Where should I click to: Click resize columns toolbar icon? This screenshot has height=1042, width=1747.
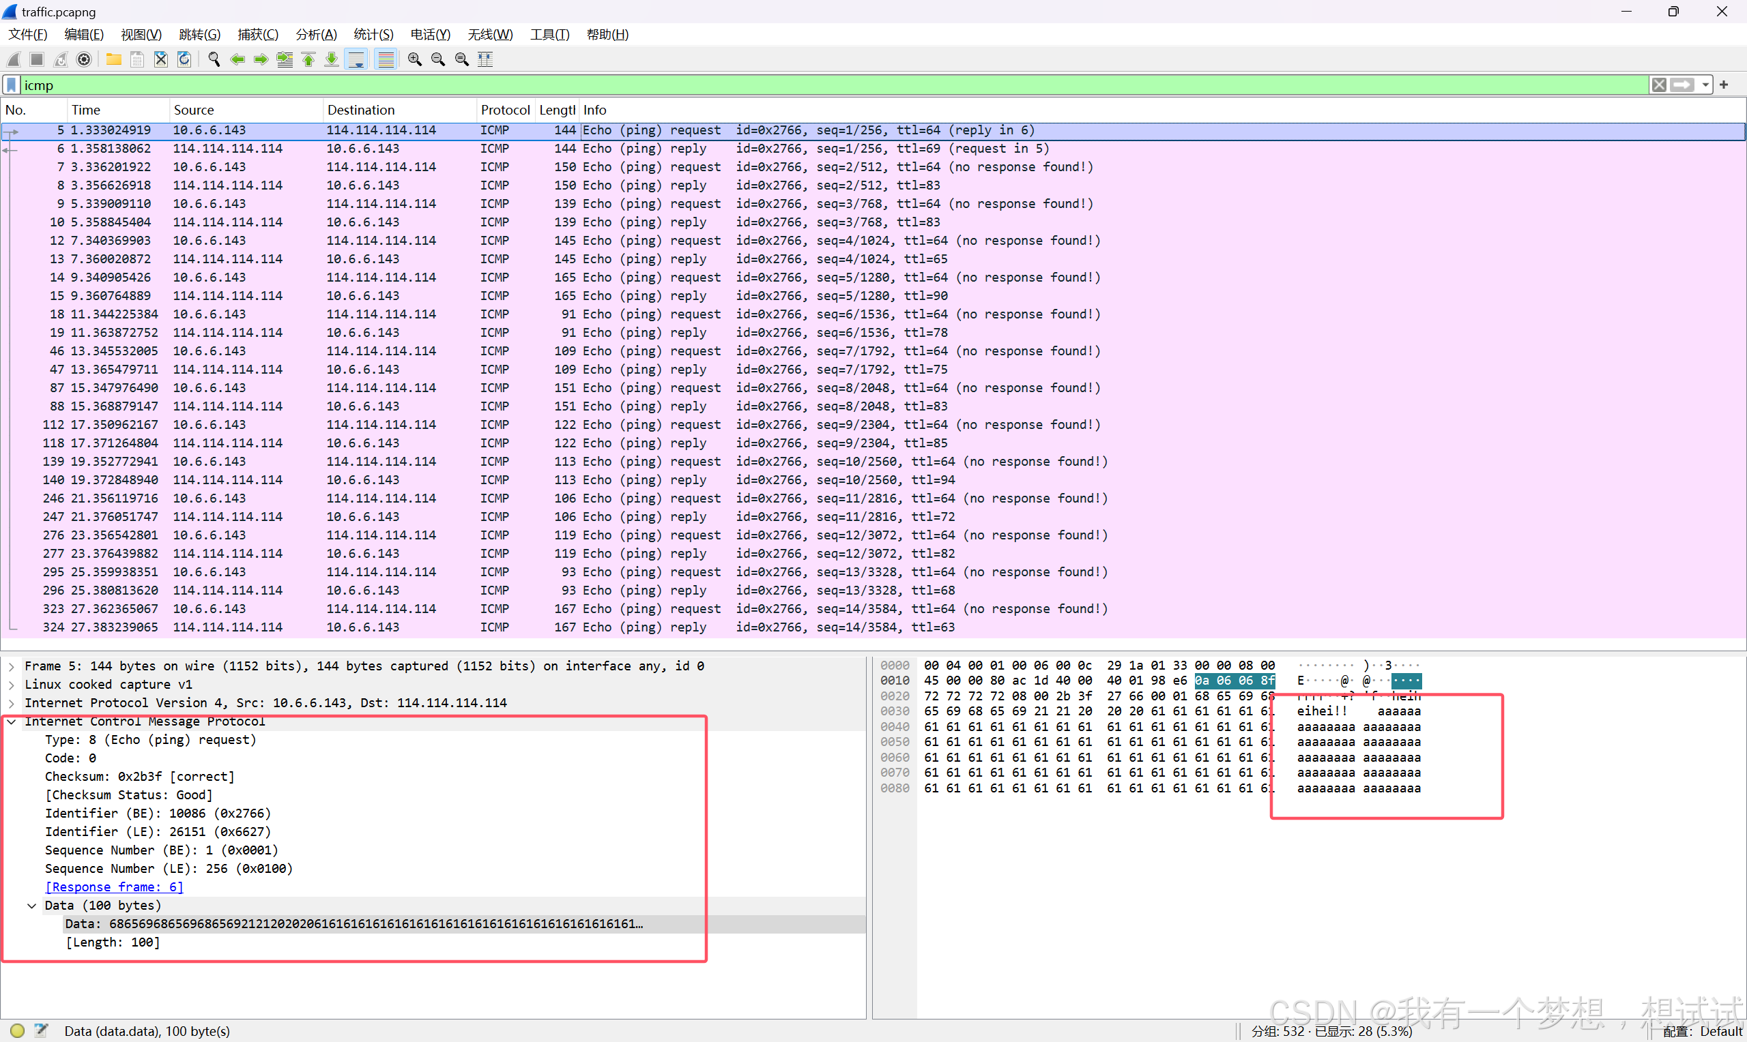pos(485,60)
